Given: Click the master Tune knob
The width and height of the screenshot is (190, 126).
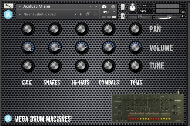Looking at the screenshot, I should (x=132, y=8).
